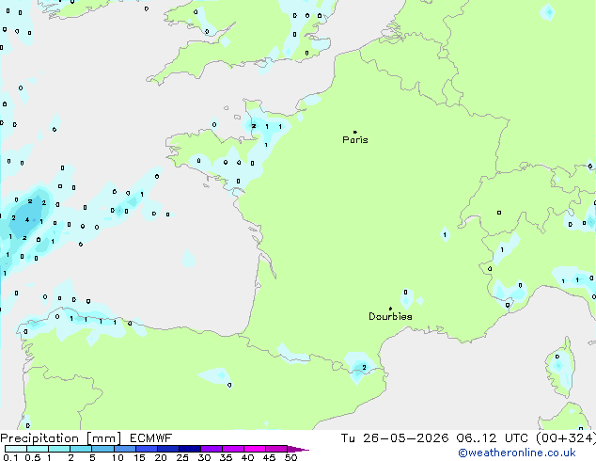Click the Paris city label
The image size is (596, 461).
pyautogui.click(x=355, y=140)
